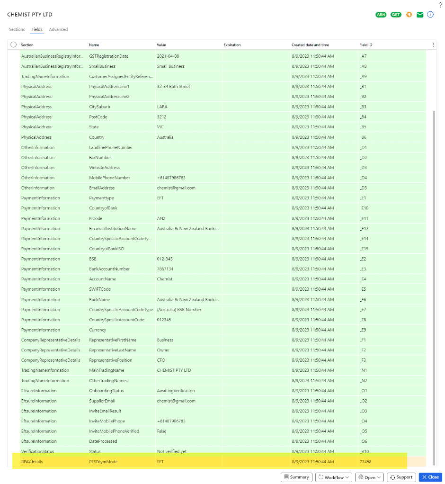Open the table column options kebab menu
The height and width of the screenshot is (484, 445).
(x=433, y=45)
